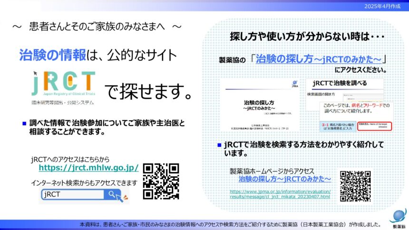Click the 探し方や使い方が分からない時は heading
The height and width of the screenshot is (230, 409).
(307, 36)
